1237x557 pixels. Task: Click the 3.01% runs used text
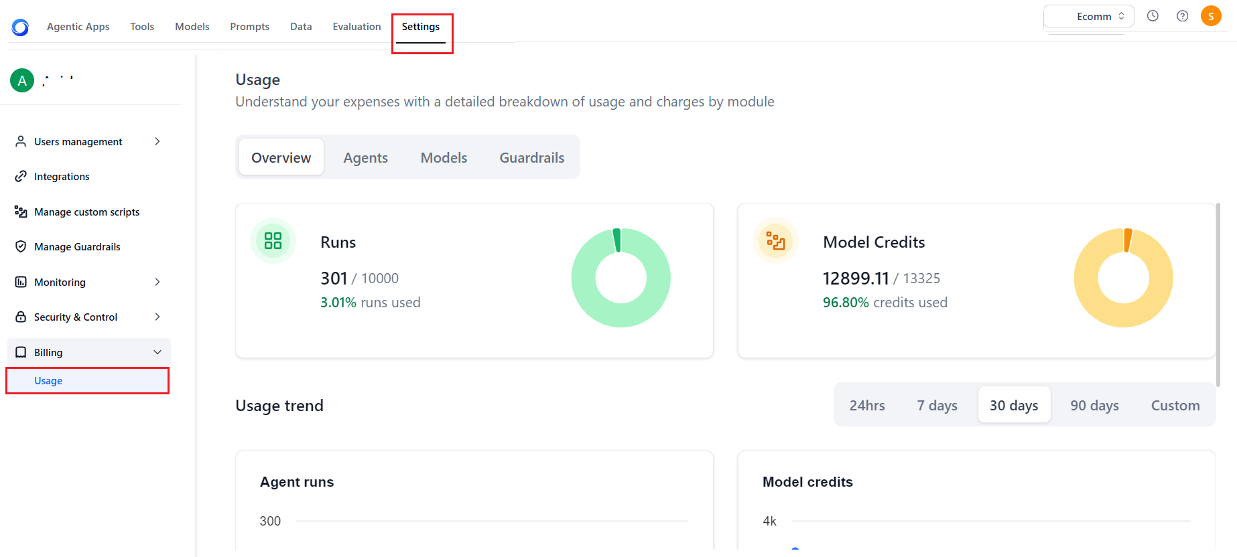(370, 303)
